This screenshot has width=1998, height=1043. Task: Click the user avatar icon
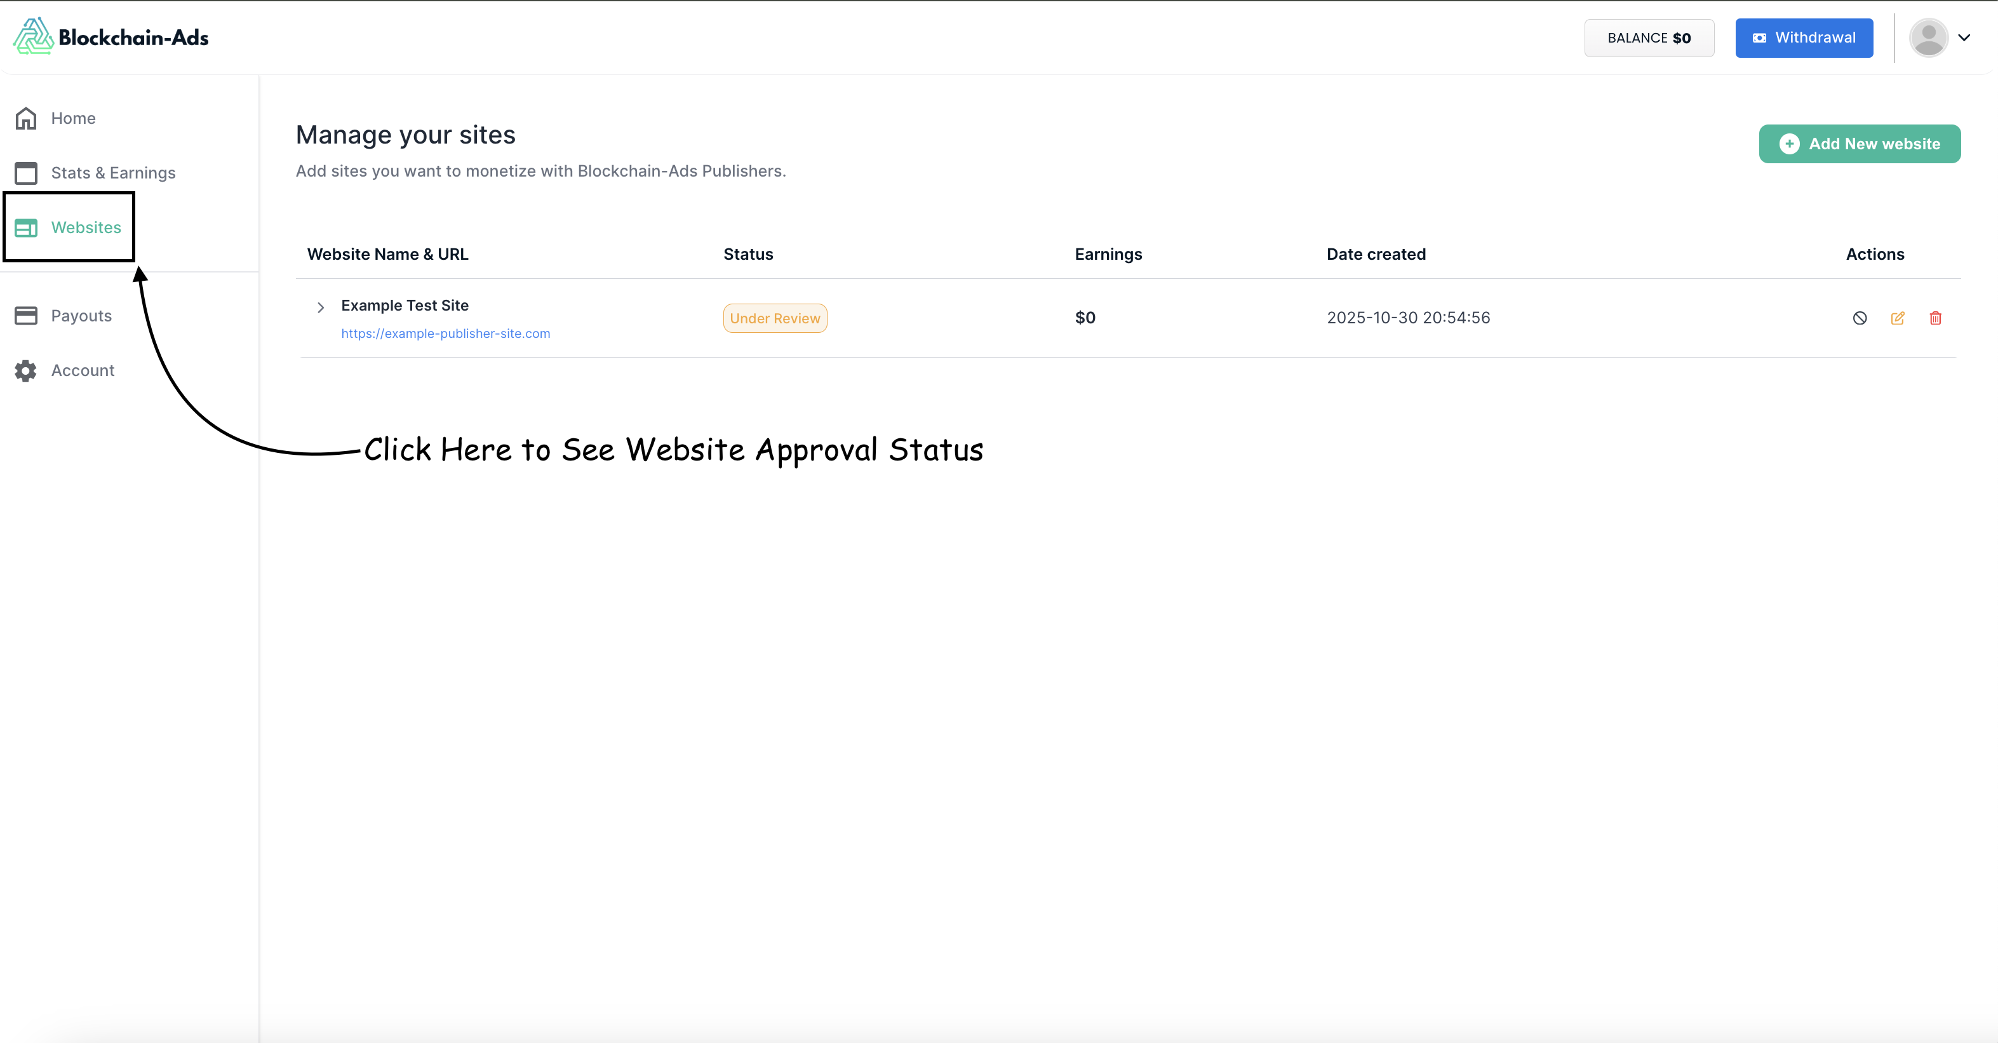pyautogui.click(x=1928, y=37)
